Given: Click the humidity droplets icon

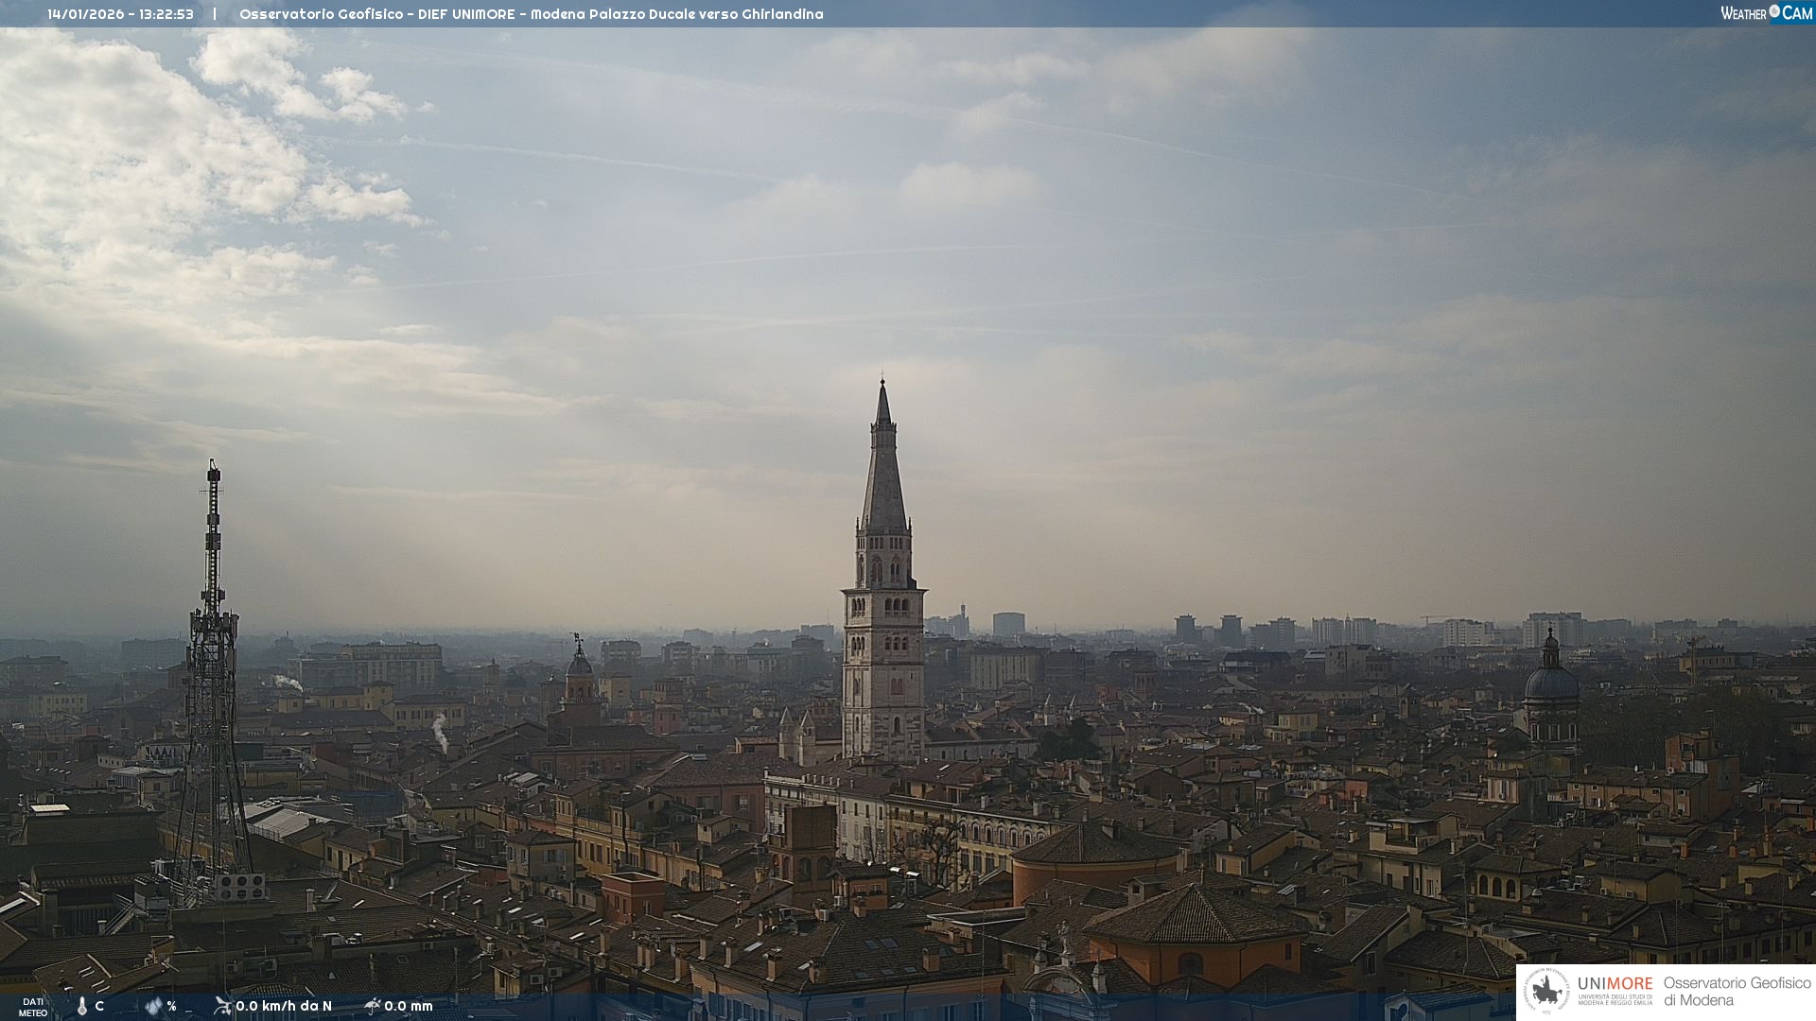Looking at the screenshot, I should point(153,1006).
